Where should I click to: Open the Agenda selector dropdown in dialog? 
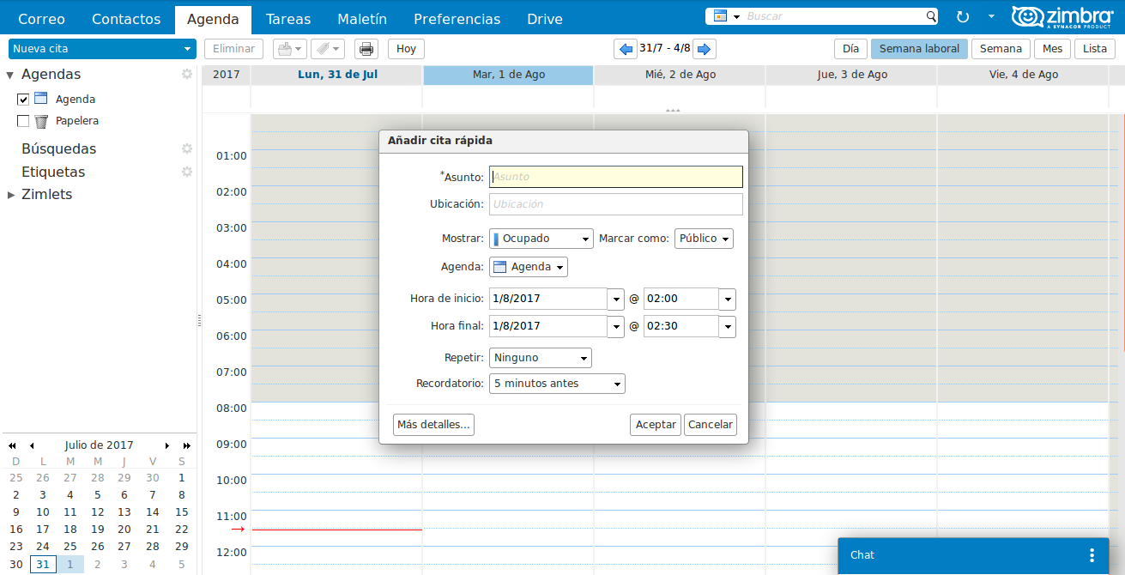tap(529, 267)
